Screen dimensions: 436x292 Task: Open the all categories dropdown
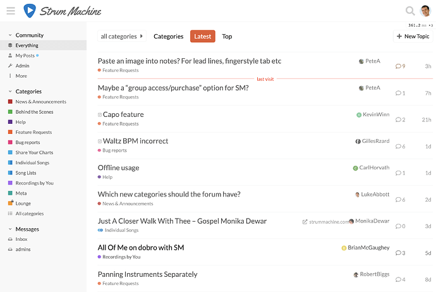coord(122,37)
